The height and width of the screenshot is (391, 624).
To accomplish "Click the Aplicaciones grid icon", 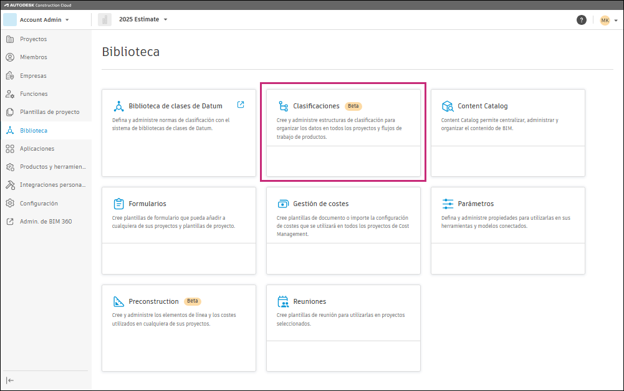I will (x=10, y=149).
